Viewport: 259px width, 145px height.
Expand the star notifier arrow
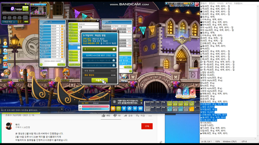(x=10, y=58)
